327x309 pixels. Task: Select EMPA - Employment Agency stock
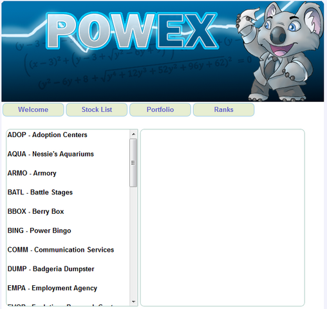tap(52, 288)
